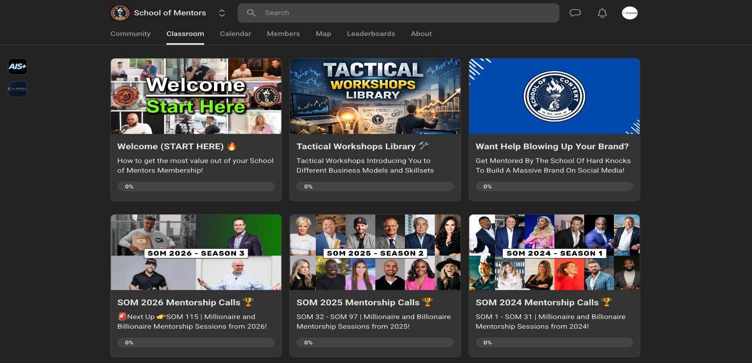The width and height of the screenshot is (752, 363).
Task: Click the School of Mentors logo
Action: (x=120, y=13)
